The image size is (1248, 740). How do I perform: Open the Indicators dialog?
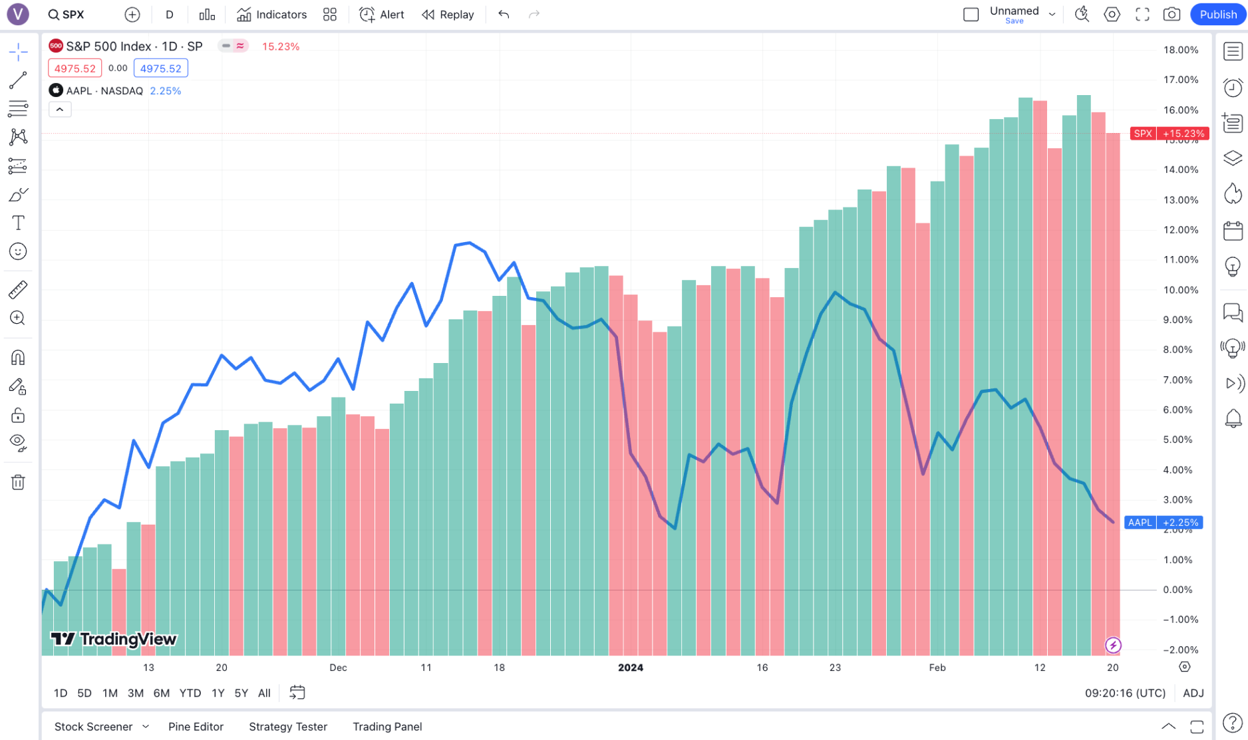(272, 15)
